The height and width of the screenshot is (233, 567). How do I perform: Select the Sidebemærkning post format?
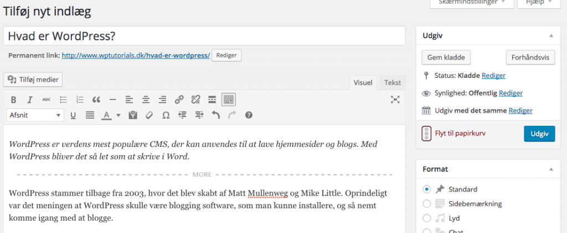pos(427,204)
